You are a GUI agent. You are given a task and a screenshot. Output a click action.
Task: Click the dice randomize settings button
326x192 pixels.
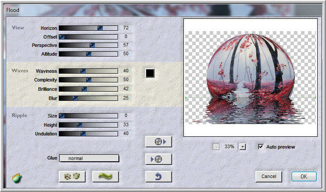72,177
